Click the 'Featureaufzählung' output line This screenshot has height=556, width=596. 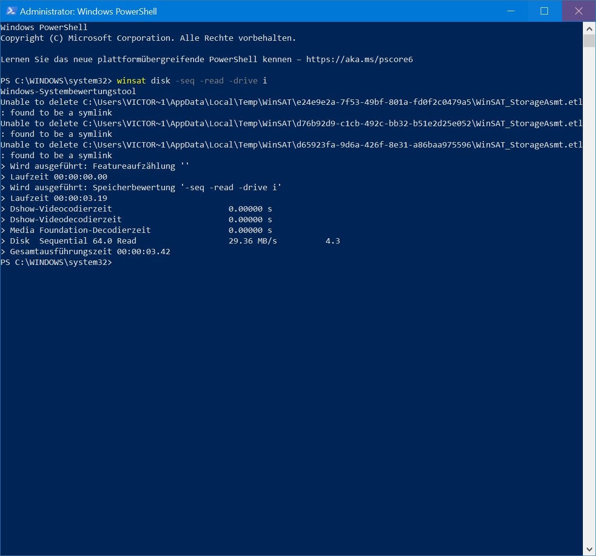click(x=95, y=166)
